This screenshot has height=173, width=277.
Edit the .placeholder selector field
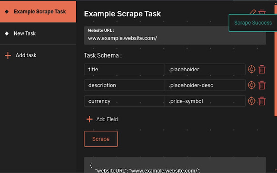pyautogui.click(x=206, y=69)
